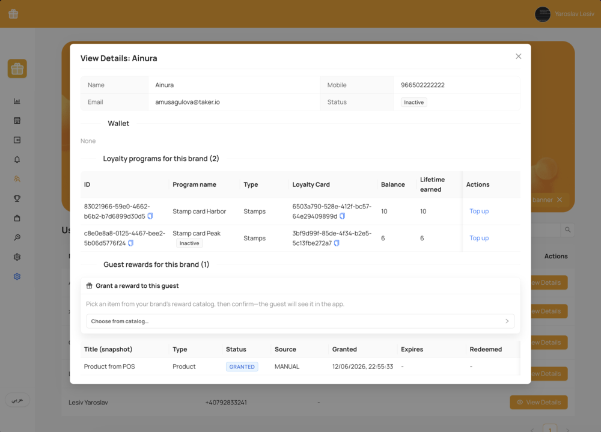Viewport: 601px width, 432px height.
Task: Open Yaroslav Lesiv profile menu
Action: (574, 14)
